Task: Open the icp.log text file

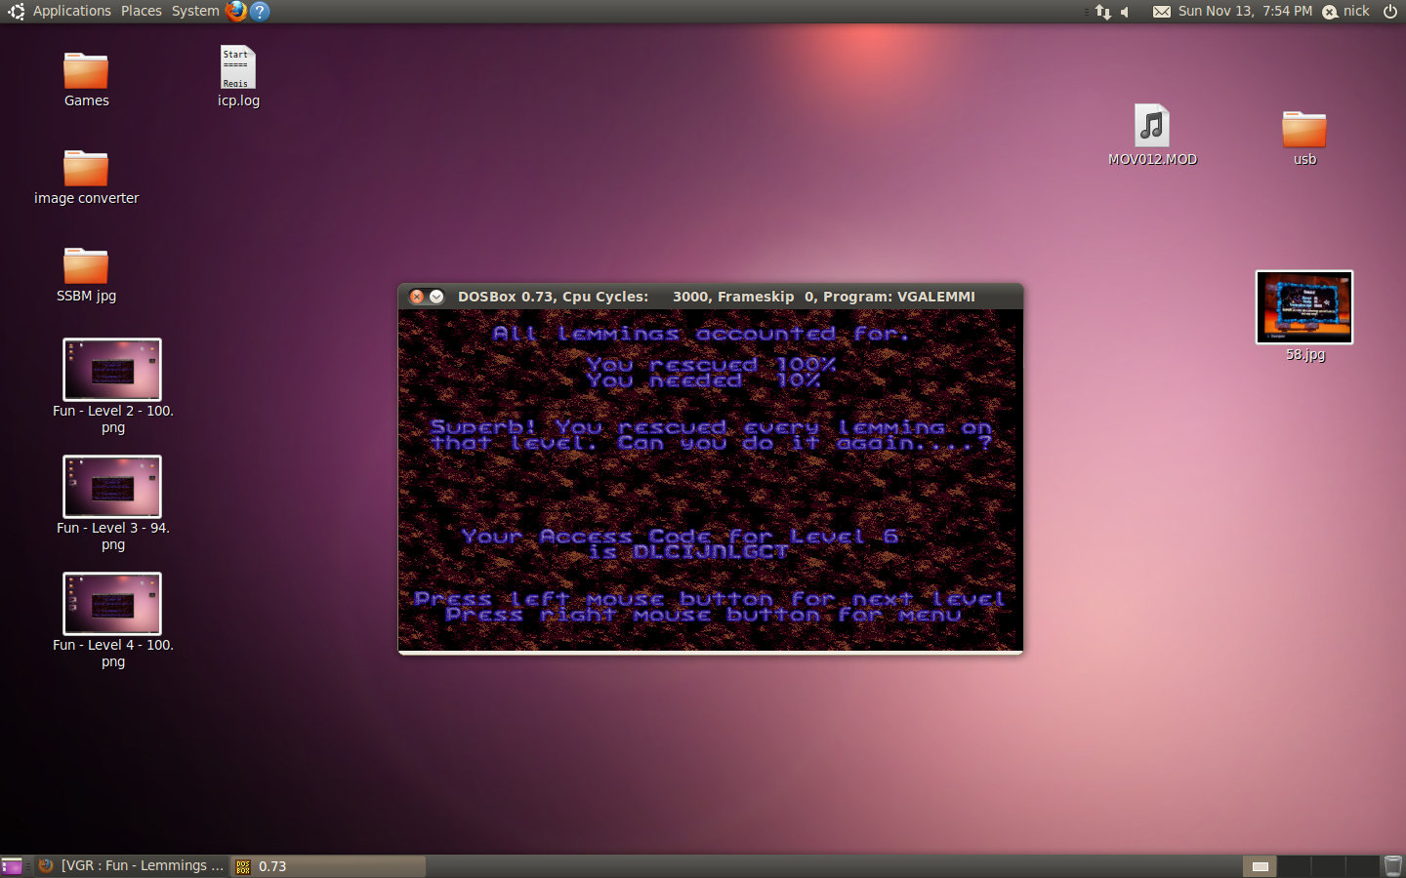Action: point(237,68)
